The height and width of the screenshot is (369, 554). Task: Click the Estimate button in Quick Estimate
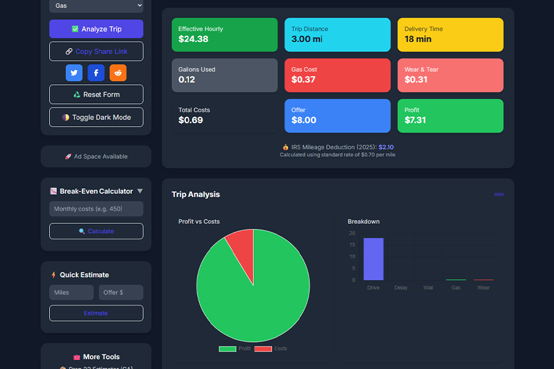click(x=96, y=313)
